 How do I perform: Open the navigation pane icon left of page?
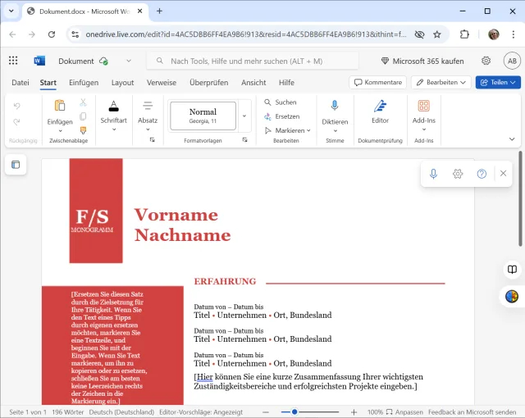click(16, 165)
